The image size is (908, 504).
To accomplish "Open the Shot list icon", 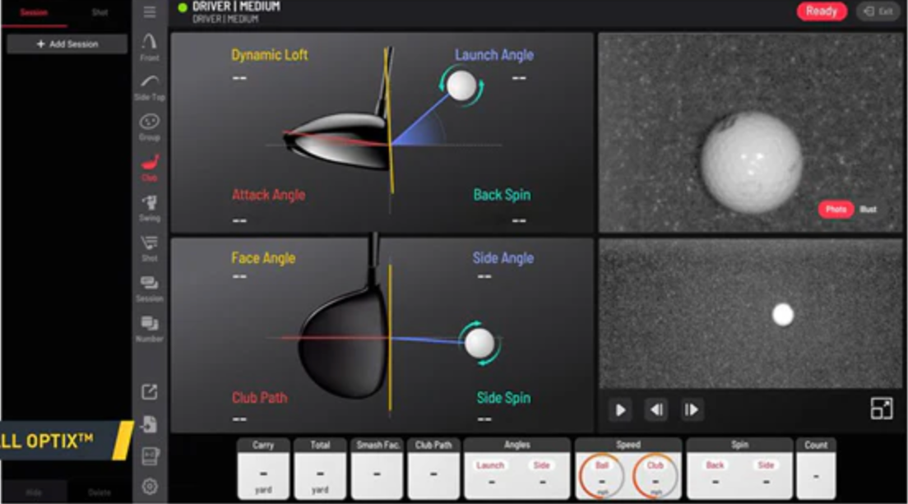I will coord(150,247).
